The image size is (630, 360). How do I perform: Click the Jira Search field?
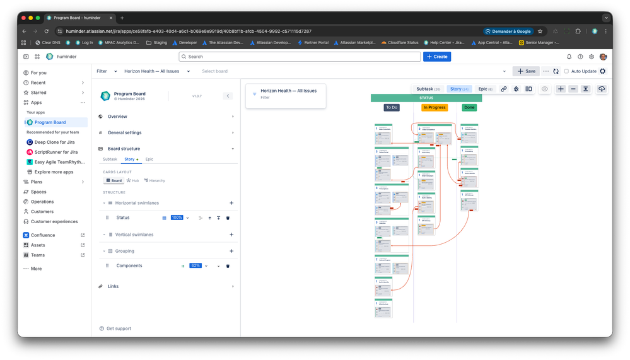[x=300, y=57]
